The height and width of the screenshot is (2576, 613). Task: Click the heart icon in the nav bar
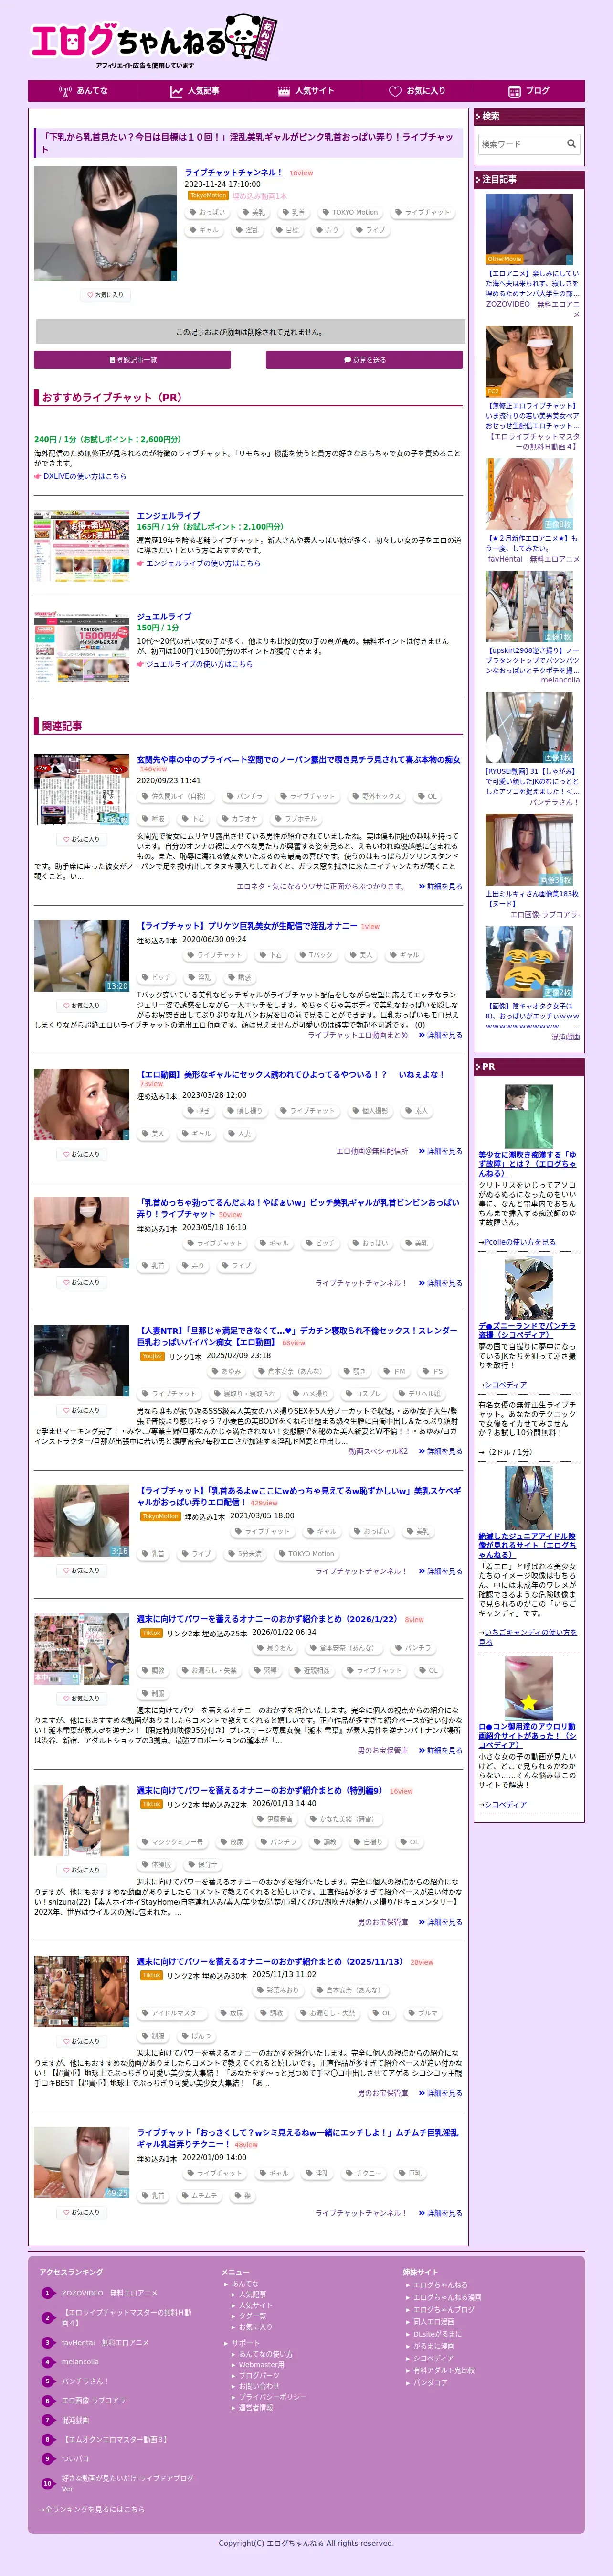(x=394, y=91)
